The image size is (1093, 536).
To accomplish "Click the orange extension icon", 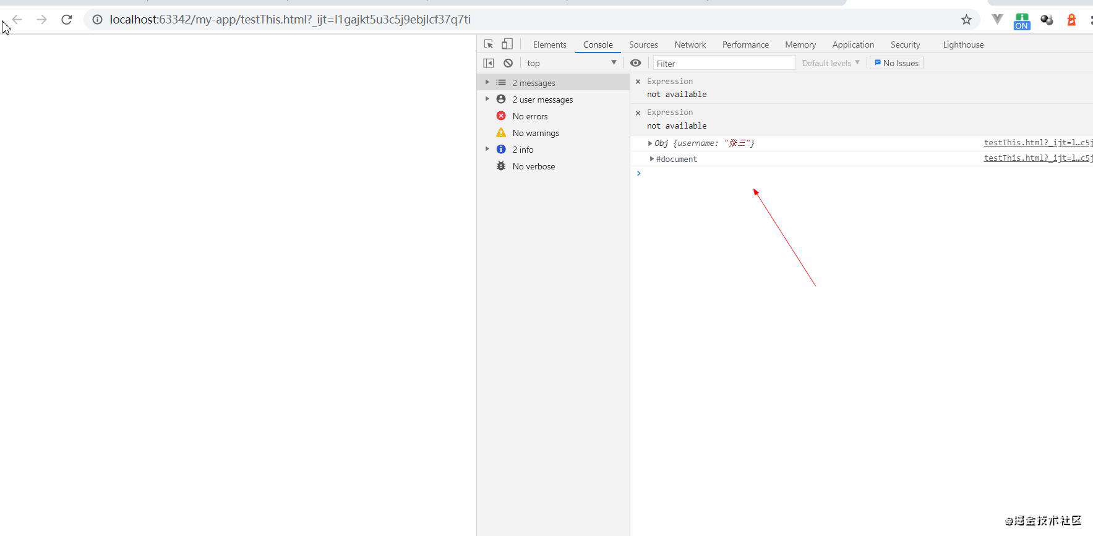I will click(1071, 20).
